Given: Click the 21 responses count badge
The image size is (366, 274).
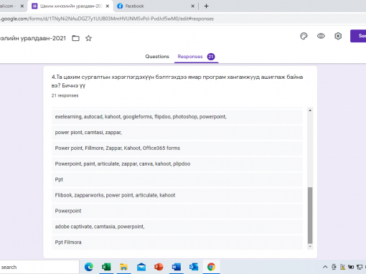Looking at the screenshot, I should [x=211, y=57].
